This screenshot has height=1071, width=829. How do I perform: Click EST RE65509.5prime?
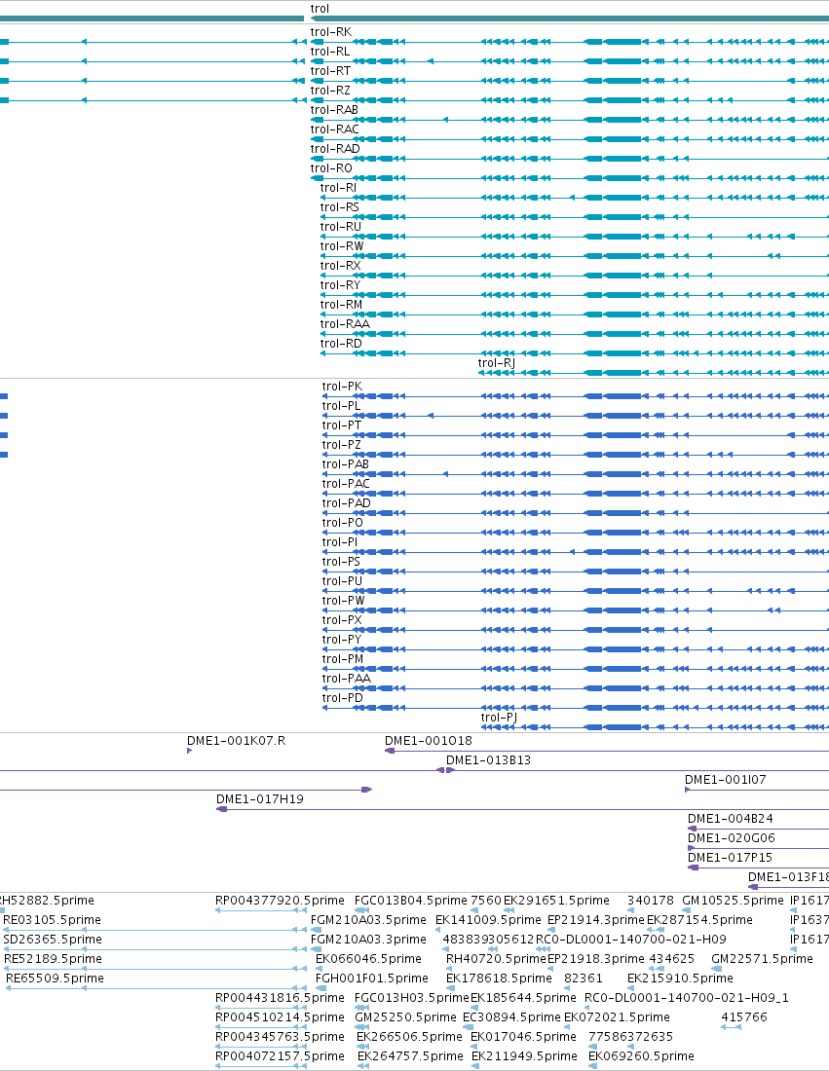tap(55, 979)
